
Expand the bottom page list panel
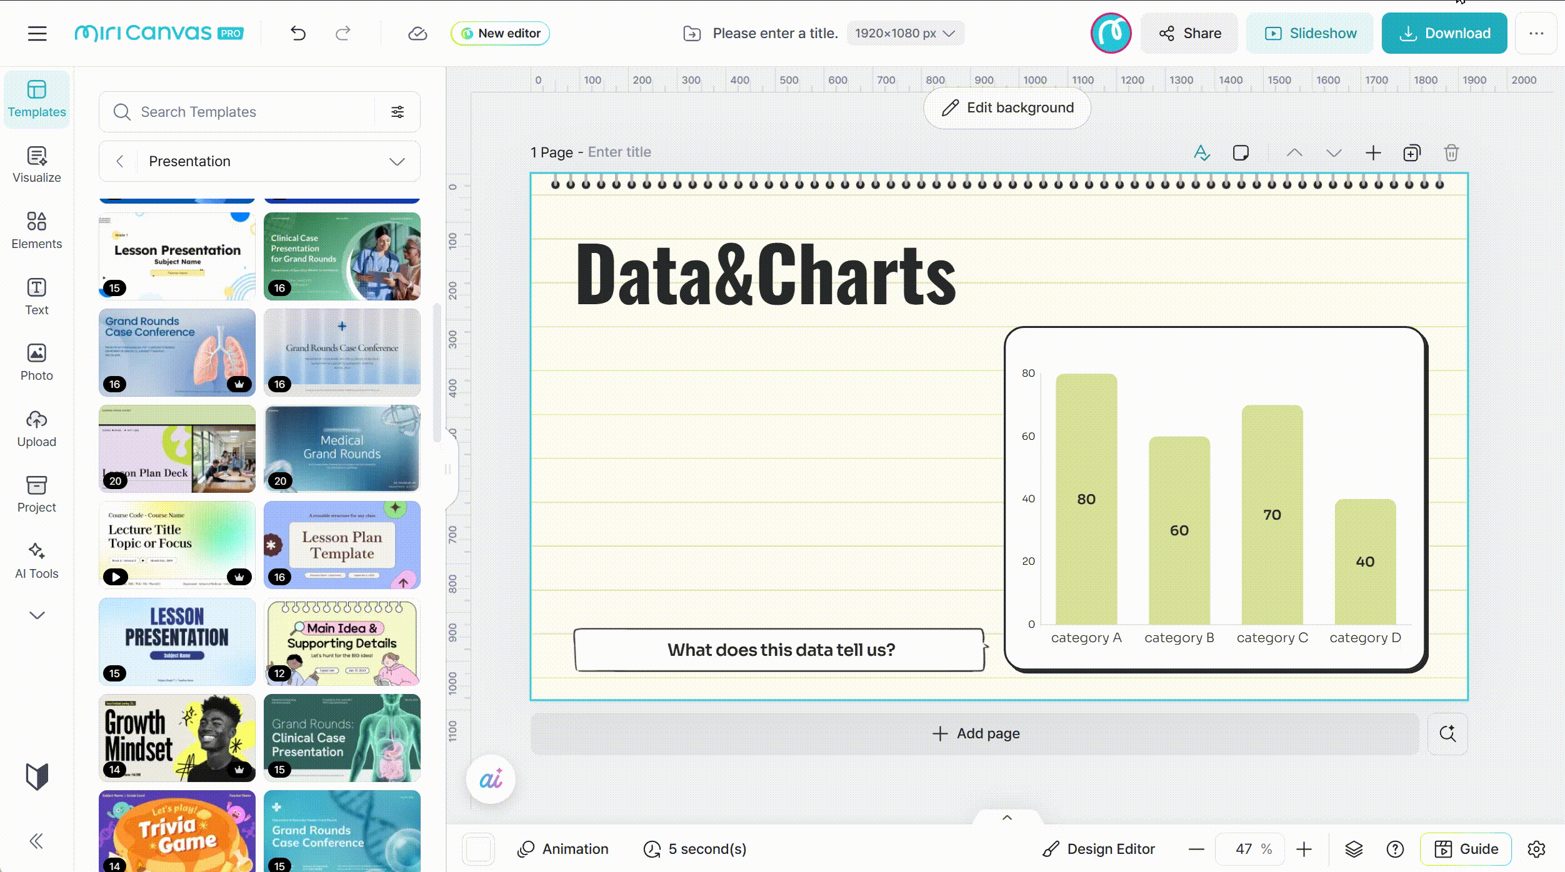coord(1007,818)
